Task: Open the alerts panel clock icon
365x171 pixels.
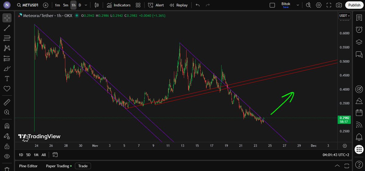Action: [359, 30]
